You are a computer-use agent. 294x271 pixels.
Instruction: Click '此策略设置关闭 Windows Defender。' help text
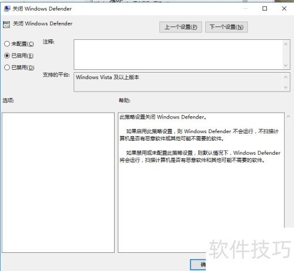pos(163,117)
